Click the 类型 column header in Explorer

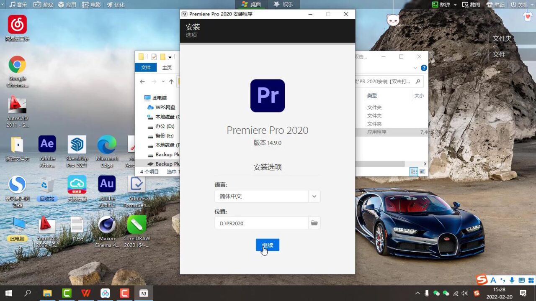(x=372, y=96)
